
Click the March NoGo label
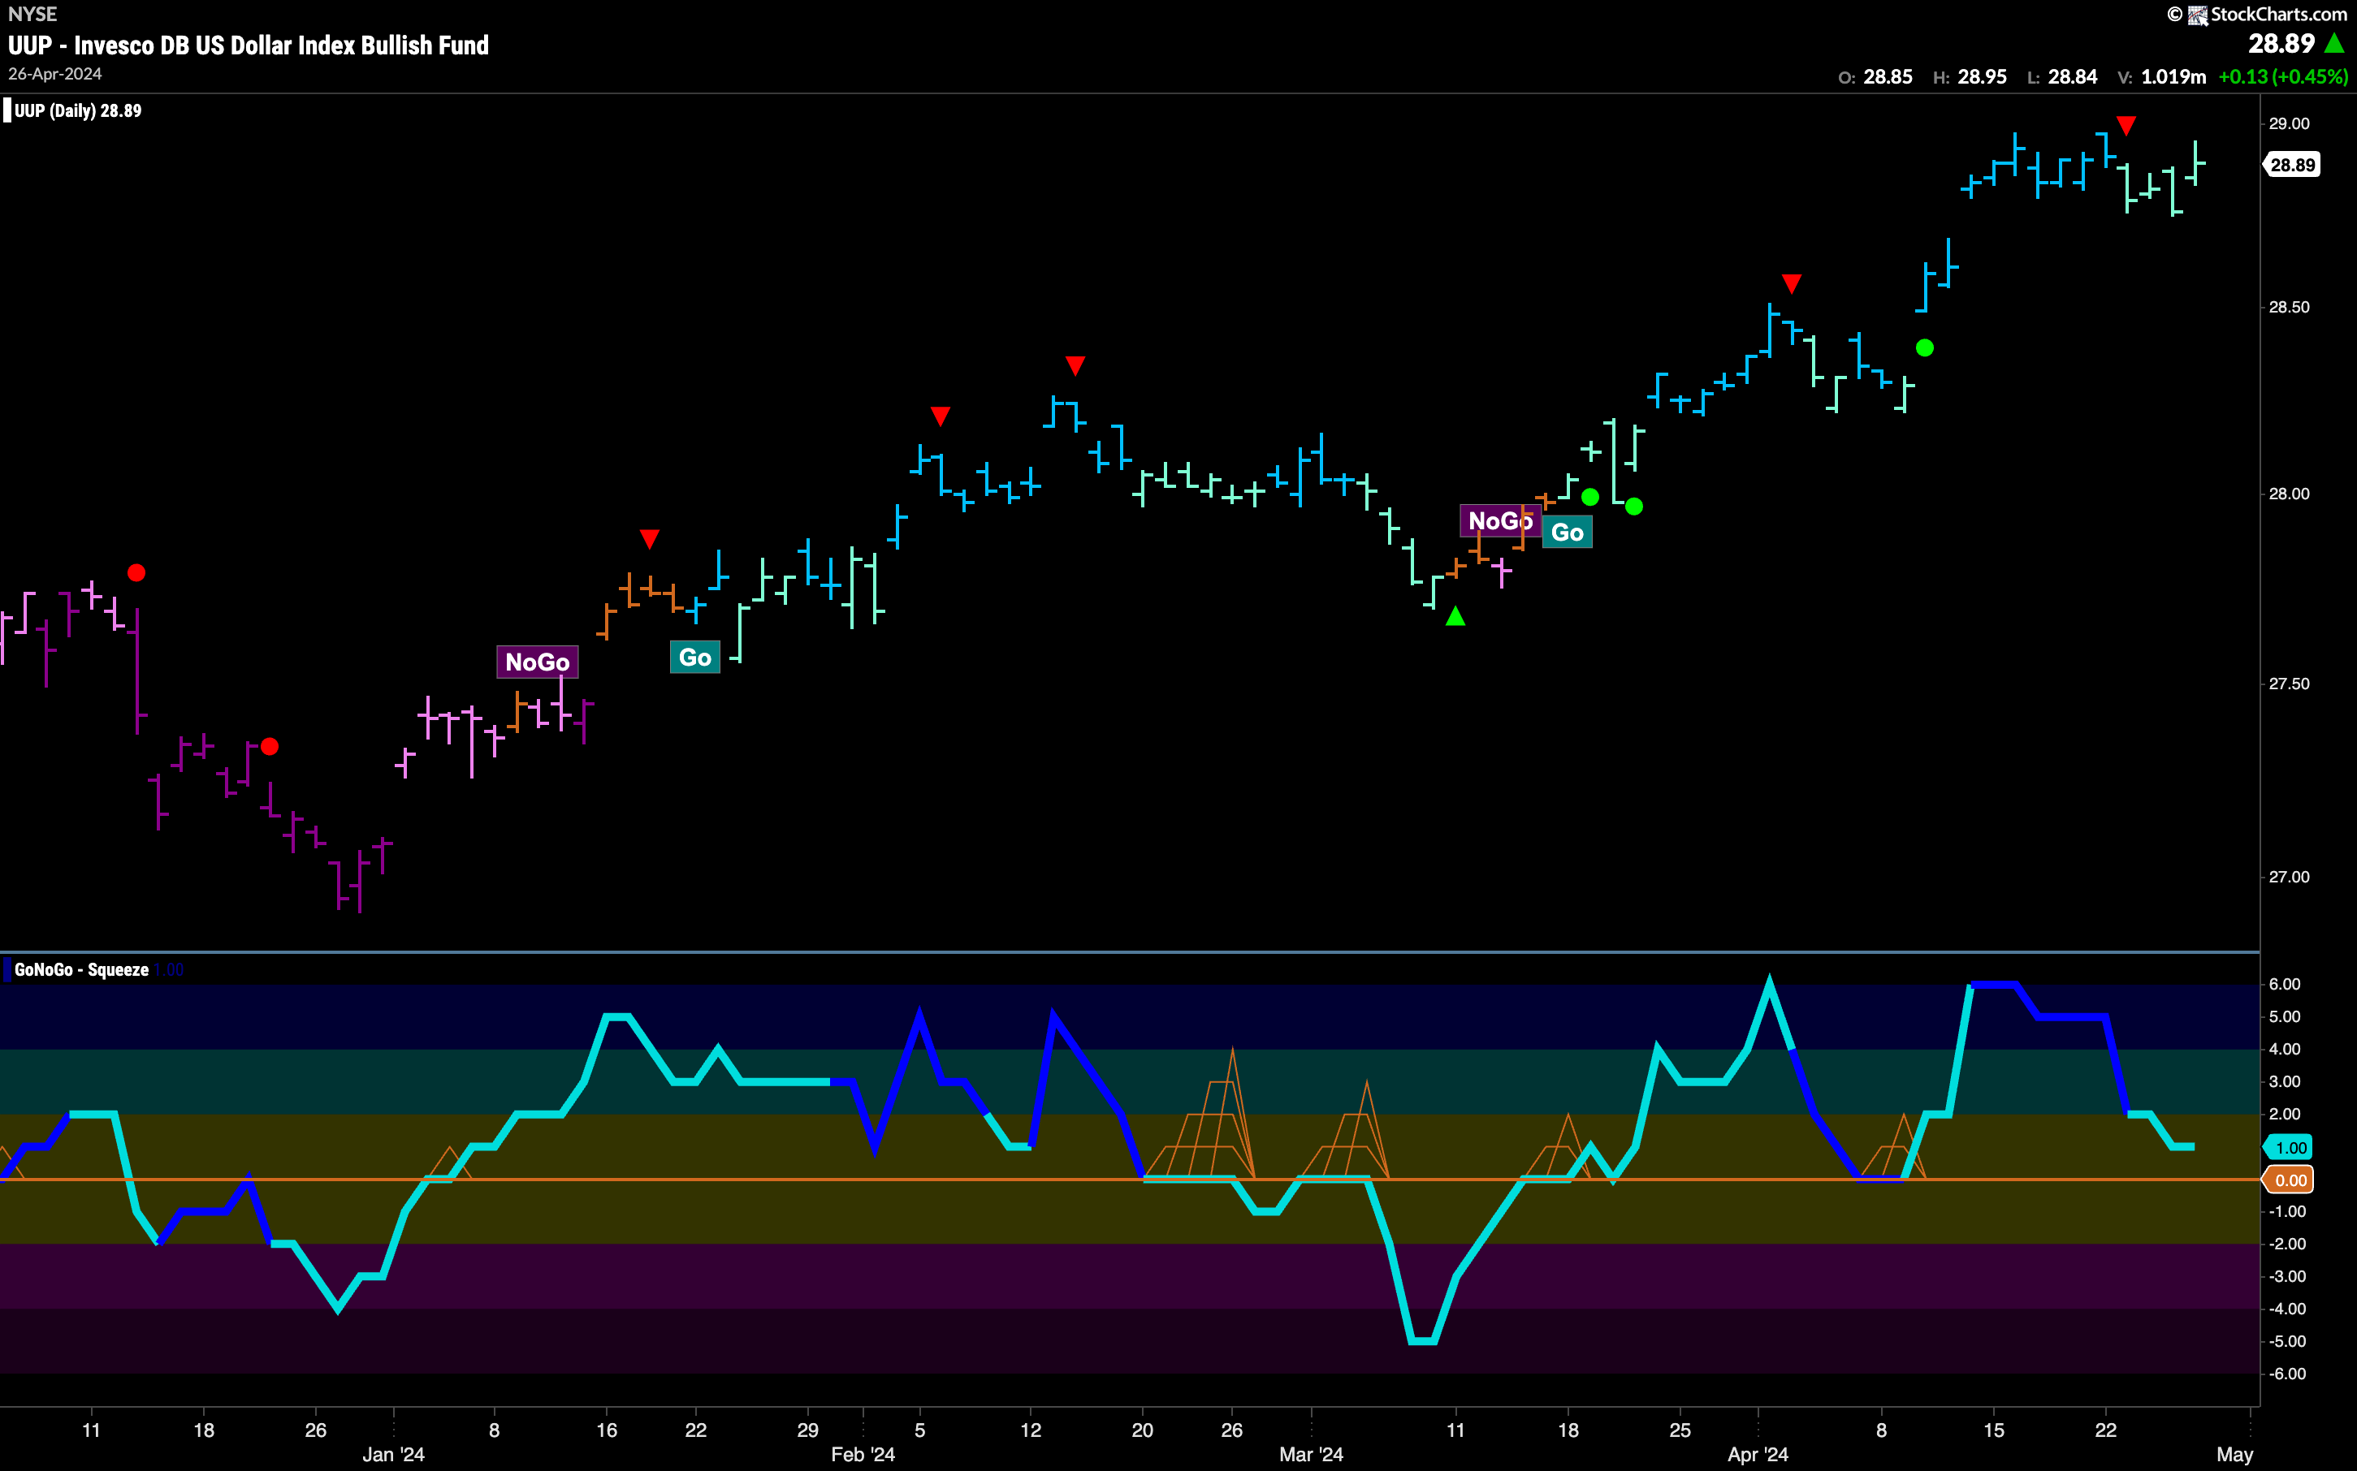pos(1499,520)
